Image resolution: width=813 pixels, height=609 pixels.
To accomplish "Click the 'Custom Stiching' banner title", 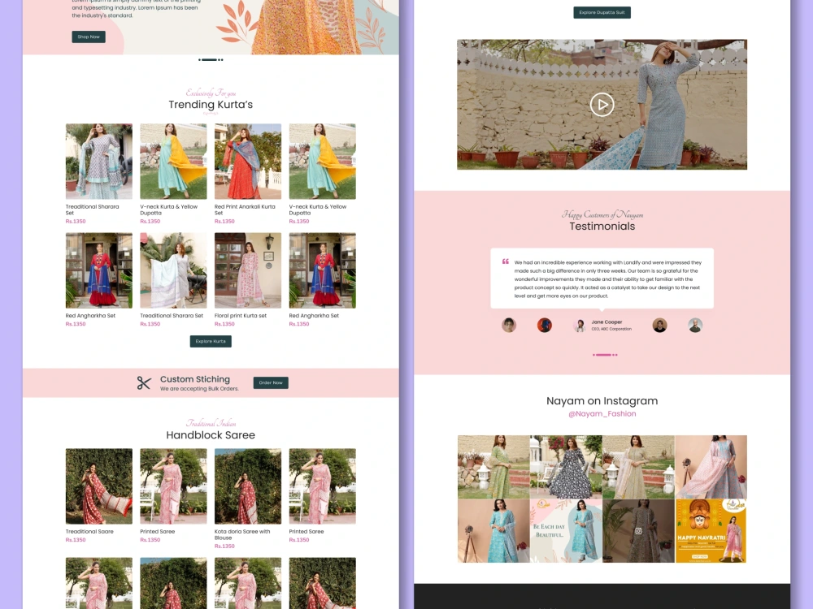I will click(x=195, y=379).
